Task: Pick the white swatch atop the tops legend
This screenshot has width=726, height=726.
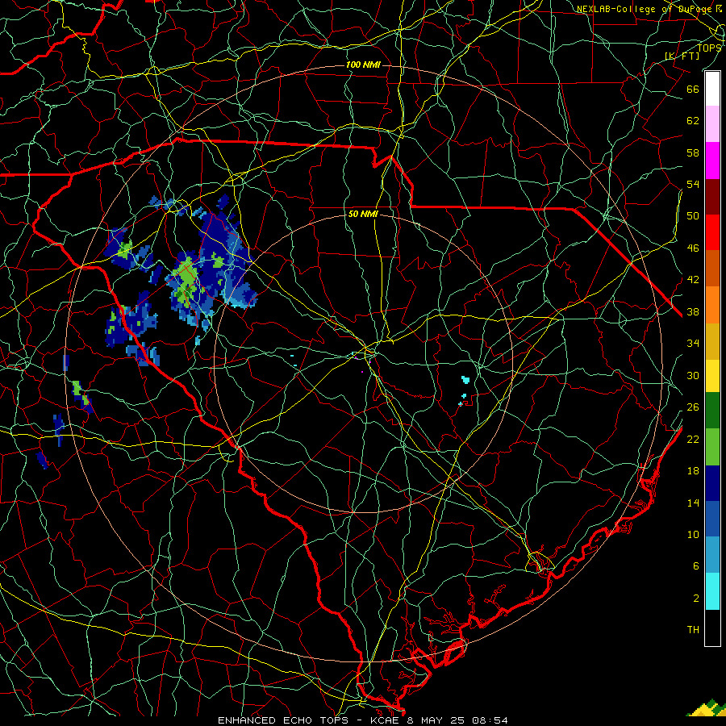Action: pos(712,89)
